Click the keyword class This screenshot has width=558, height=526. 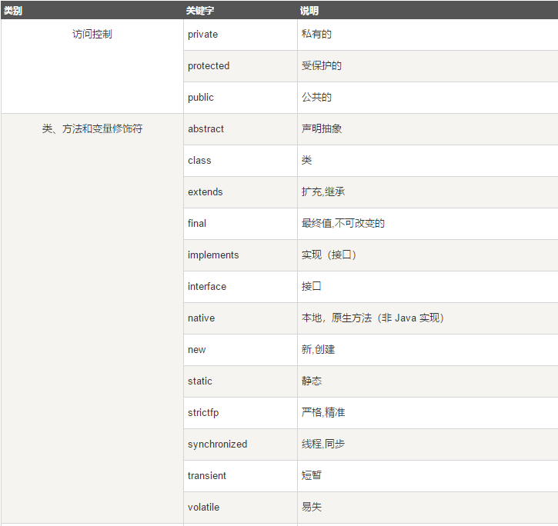coord(199,161)
